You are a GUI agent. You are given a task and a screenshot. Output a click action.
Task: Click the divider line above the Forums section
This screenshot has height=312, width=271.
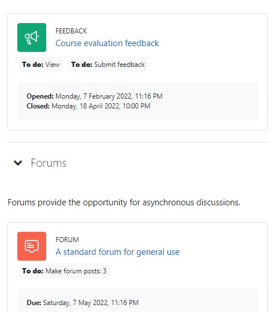[x=138, y=142]
